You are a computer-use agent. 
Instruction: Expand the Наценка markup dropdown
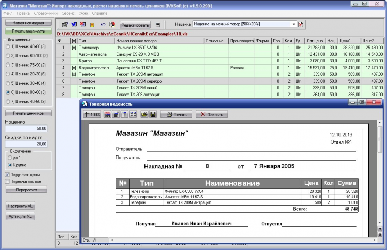pos(294,24)
